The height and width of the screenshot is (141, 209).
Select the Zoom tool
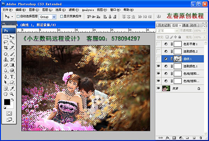12,94
